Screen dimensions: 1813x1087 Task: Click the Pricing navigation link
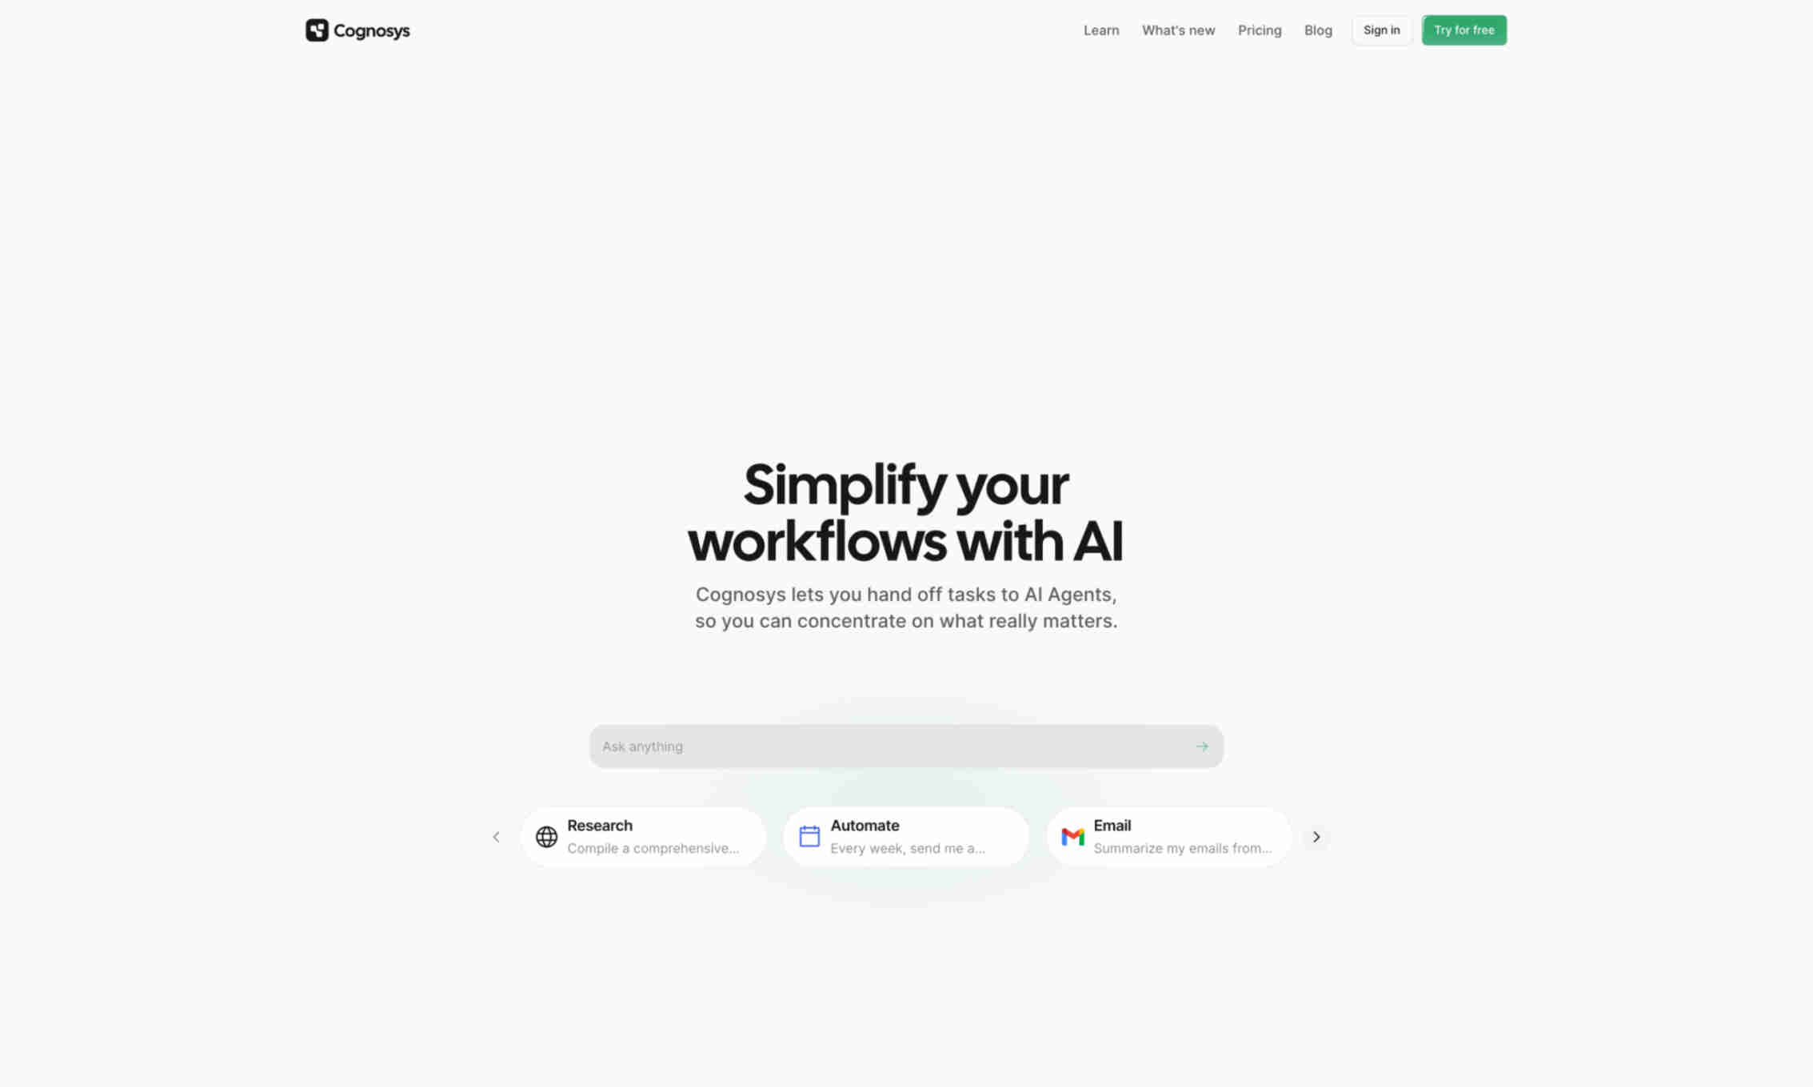1259,30
